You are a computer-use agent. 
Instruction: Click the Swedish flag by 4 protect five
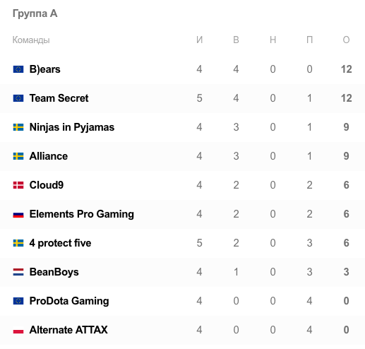point(18,243)
